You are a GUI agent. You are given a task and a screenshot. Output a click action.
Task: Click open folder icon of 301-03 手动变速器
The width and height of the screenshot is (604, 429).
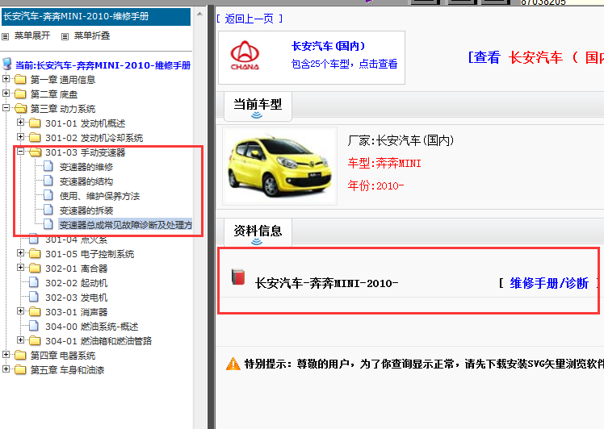pyautogui.click(x=35, y=152)
